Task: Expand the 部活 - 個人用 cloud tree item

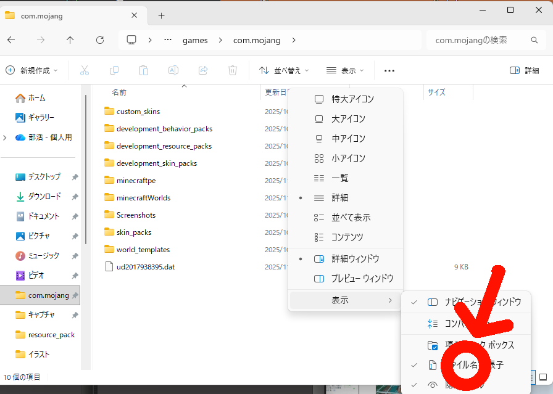Action: pos(6,137)
